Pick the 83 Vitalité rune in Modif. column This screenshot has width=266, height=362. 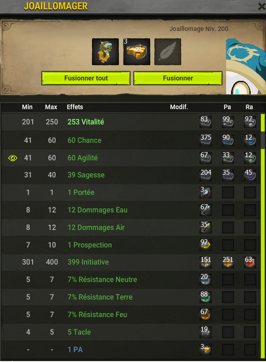(205, 122)
